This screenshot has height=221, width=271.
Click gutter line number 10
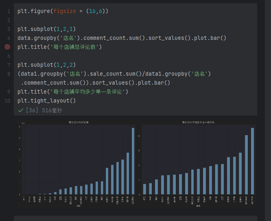(x=7, y=101)
